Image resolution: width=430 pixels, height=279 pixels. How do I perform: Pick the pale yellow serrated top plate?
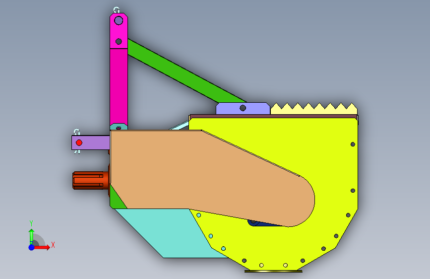click(314, 109)
